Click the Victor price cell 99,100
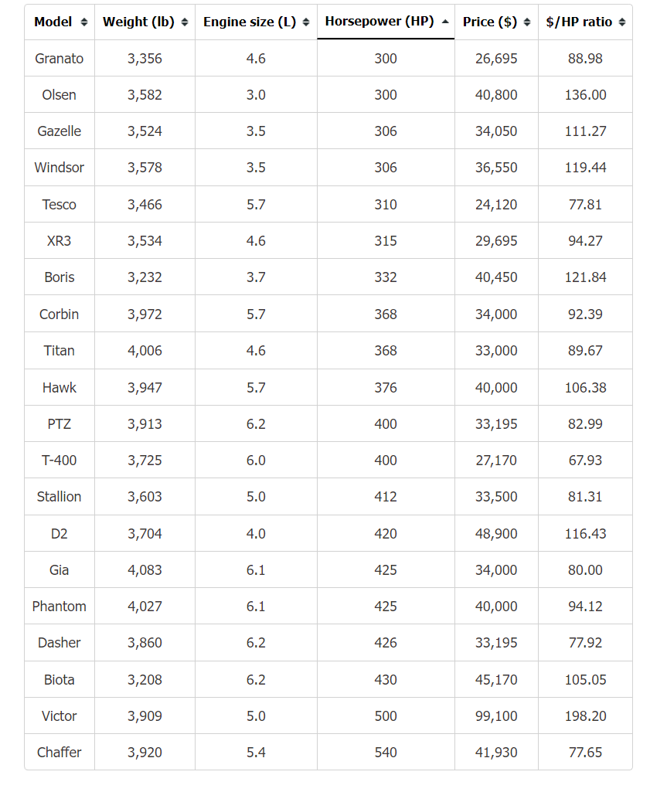 tap(496, 716)
